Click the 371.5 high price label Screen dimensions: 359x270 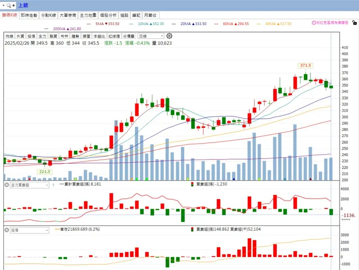306,65
